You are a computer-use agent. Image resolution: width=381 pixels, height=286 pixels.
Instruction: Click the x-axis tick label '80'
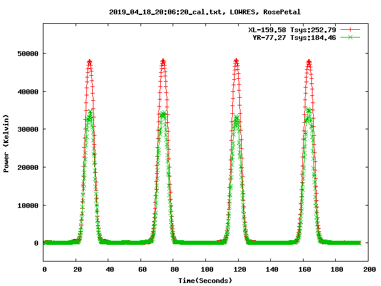tap(174, 269)
